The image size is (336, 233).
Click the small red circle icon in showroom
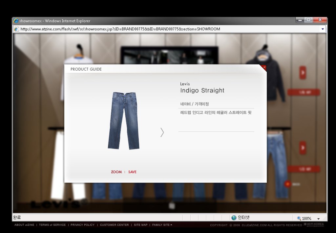point(287,184)
